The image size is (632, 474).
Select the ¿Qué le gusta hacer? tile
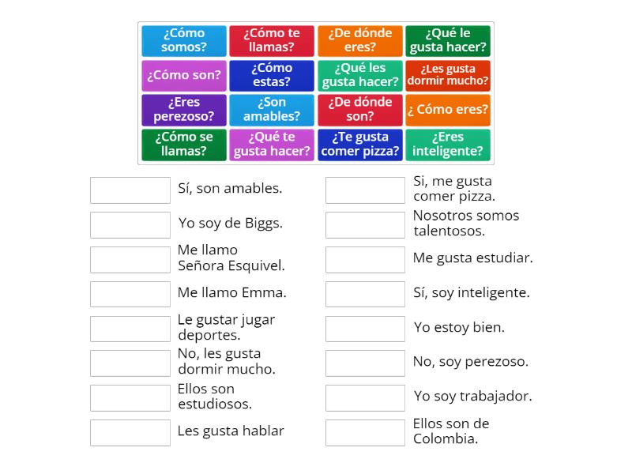tap(449, 39)
